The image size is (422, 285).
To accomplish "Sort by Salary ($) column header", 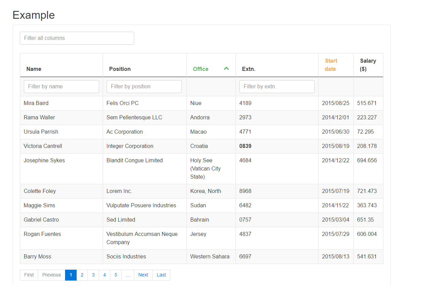I will point(368,65).
